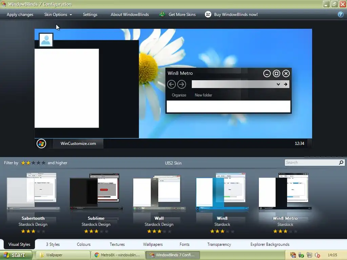Set rating filter to two stars
Image resolution: width=347 pixels, height=260 pixels.
28,163
